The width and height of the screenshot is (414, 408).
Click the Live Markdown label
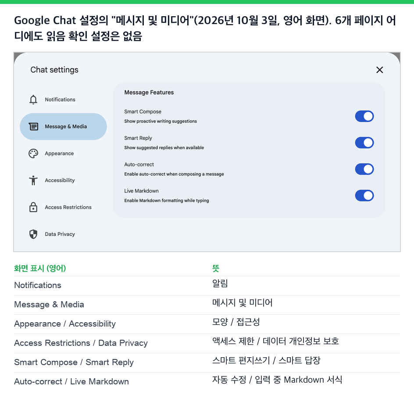pos(141,191)
